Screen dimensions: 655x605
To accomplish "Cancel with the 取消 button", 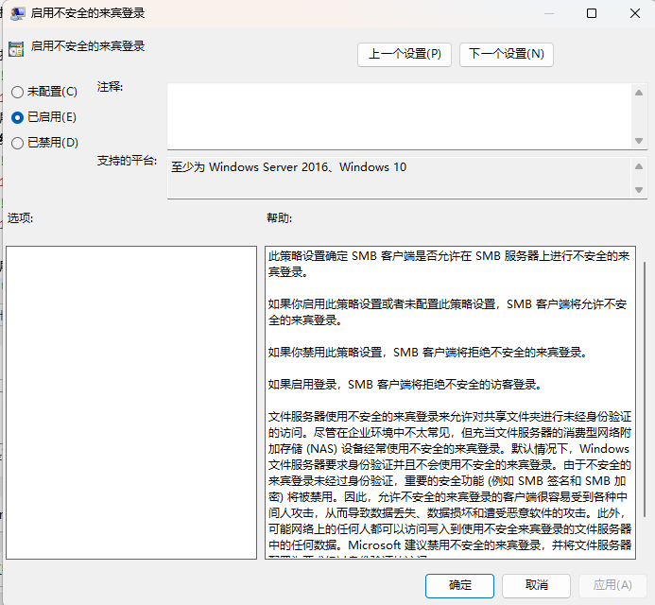I will pos(536,585).
